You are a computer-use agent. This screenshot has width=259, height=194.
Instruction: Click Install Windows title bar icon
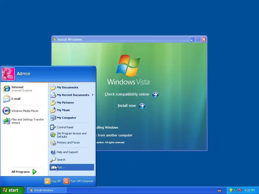coord(54,39)
